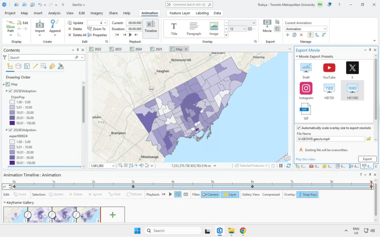Click the darkest purple 50.01-150.00 swatch
The height and width of the screenshot is (237, 380).
pos(12,123)
